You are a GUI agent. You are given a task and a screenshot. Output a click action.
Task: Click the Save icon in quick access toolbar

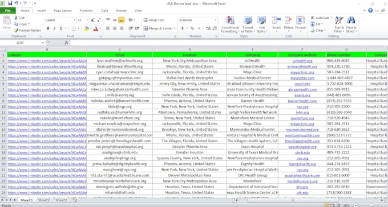(x=10, y=3)
